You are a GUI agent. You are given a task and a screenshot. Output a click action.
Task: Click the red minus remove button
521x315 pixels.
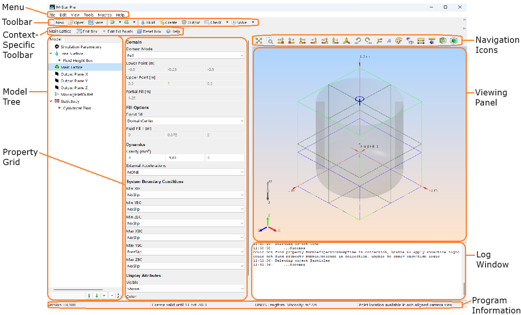(111, 296)
